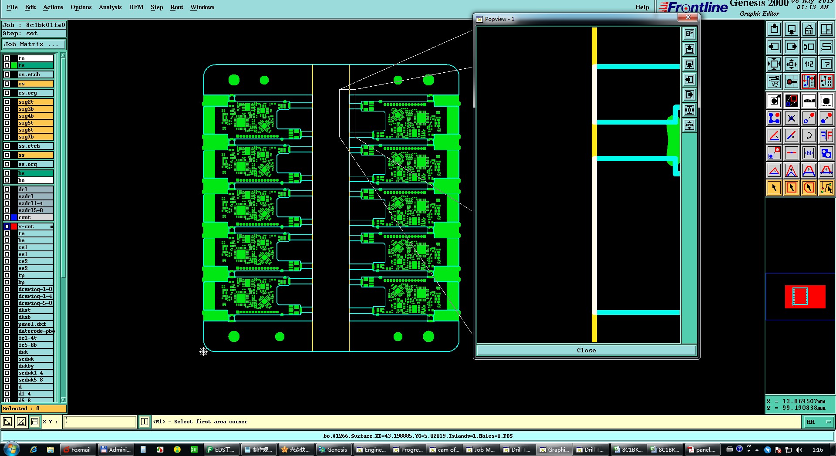Select the polygon area selection tool
Viewport: 836px width, 456px height.
[809, 188]
